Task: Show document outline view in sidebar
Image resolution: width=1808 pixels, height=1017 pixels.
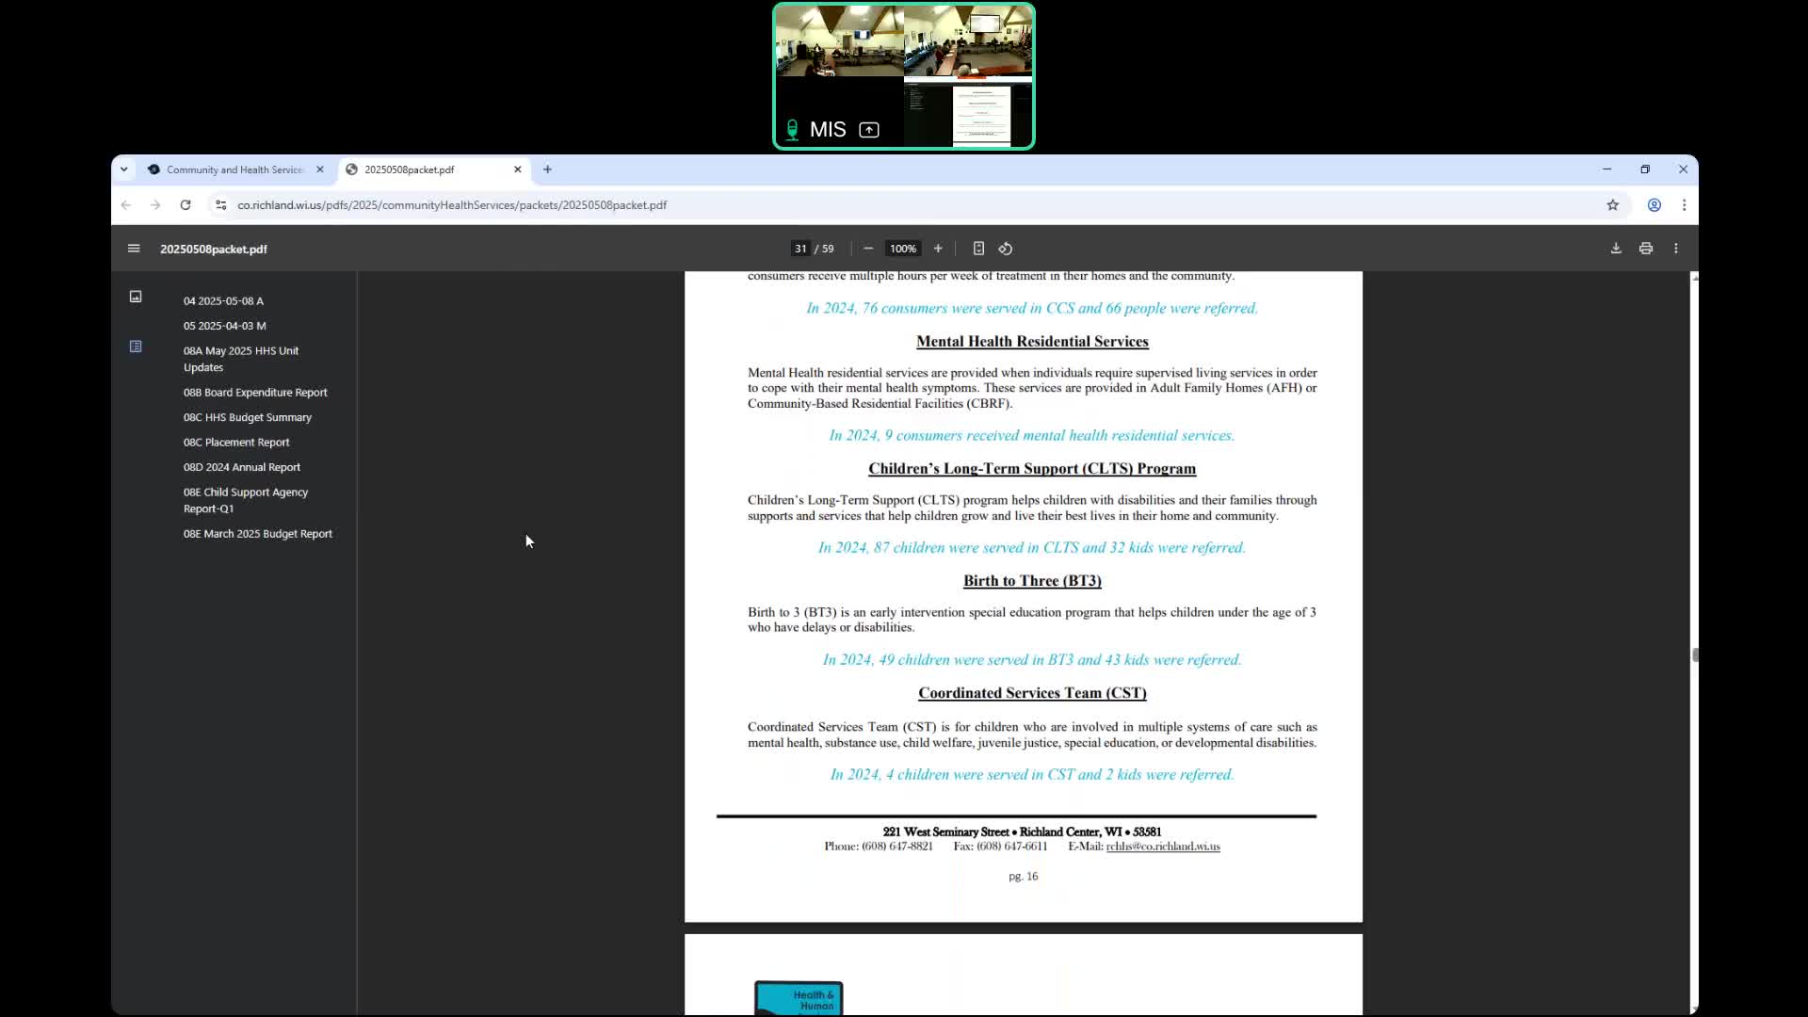Action: [x=136, y=347]
